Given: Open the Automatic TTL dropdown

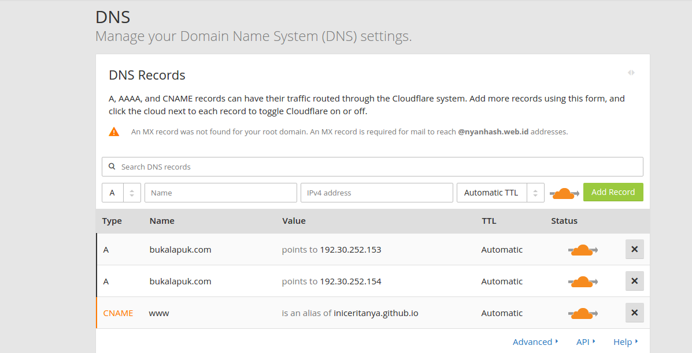Looking at the screenshot, I should click(492, 192).
